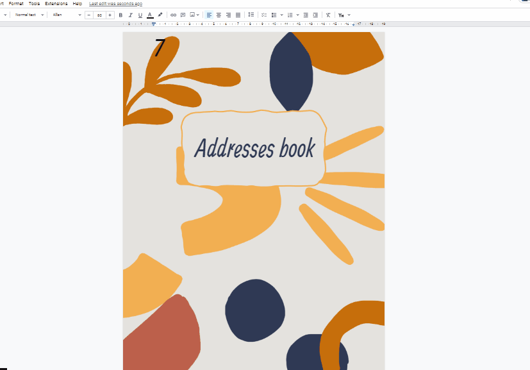Open the Format menu
The width and height of the screenshot is (530, 370).
[16, 3]
